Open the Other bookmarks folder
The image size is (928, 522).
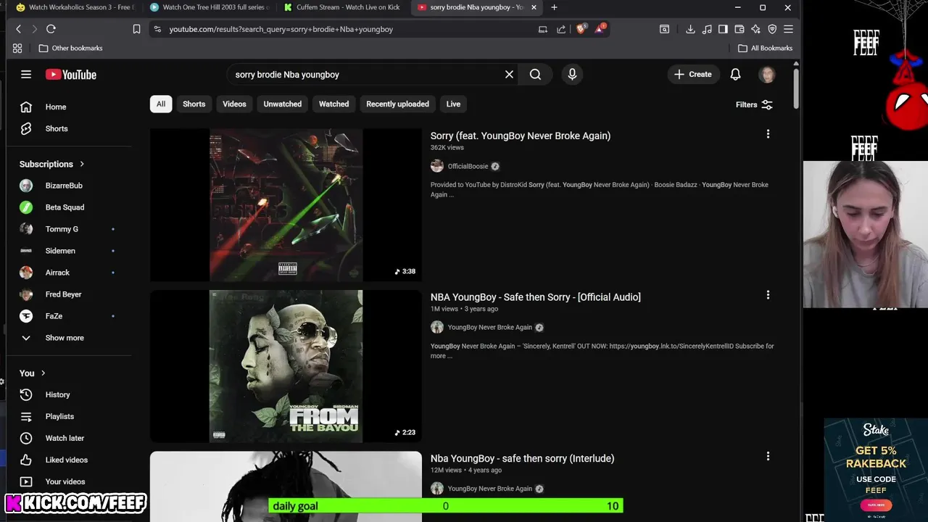pos(70,48)
